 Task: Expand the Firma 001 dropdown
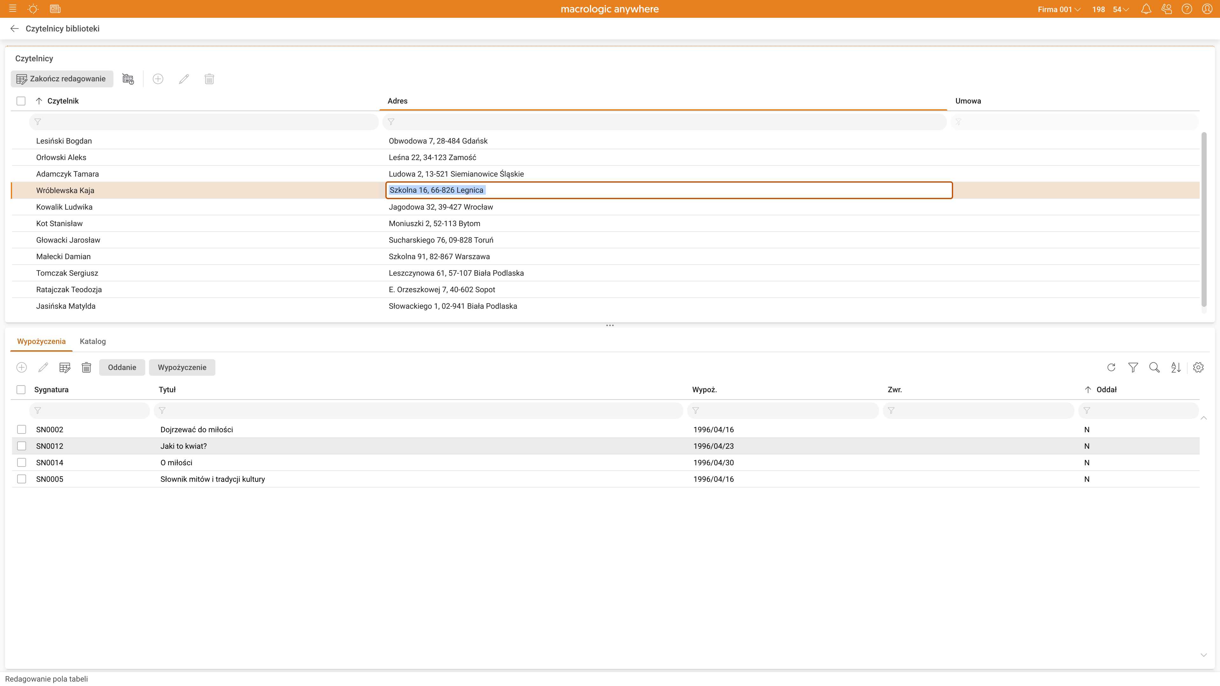coord(1059,10)
